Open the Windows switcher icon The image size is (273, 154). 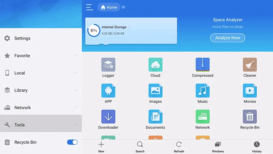pos(218,144)
